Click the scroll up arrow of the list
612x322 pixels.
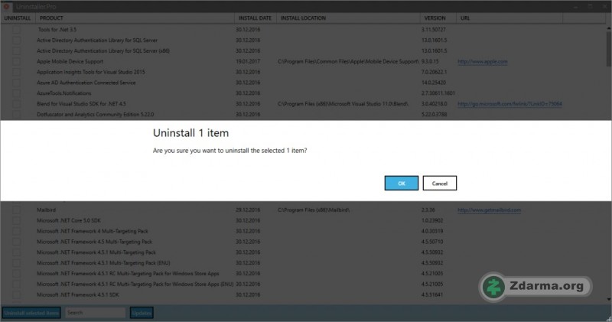tap(608, 28)
